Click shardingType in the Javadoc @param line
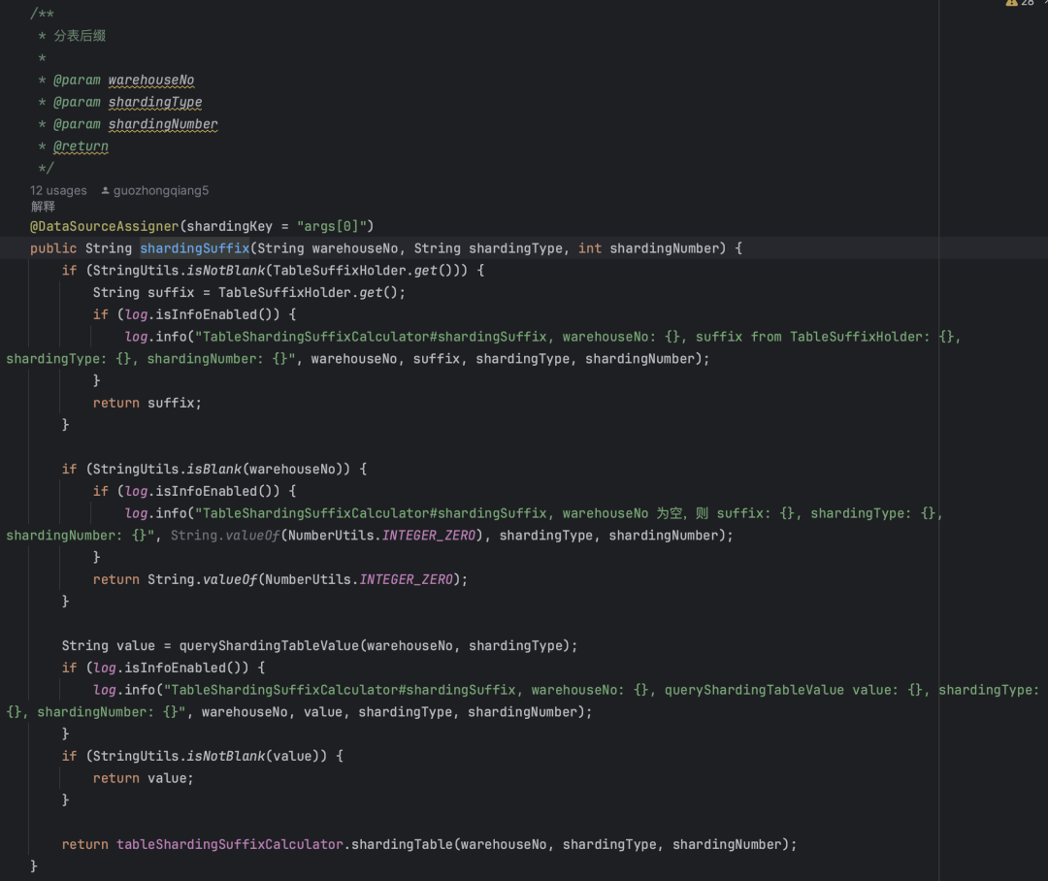Image resolution: width=1048 pixels, height=881 pixels. point(155,102)
